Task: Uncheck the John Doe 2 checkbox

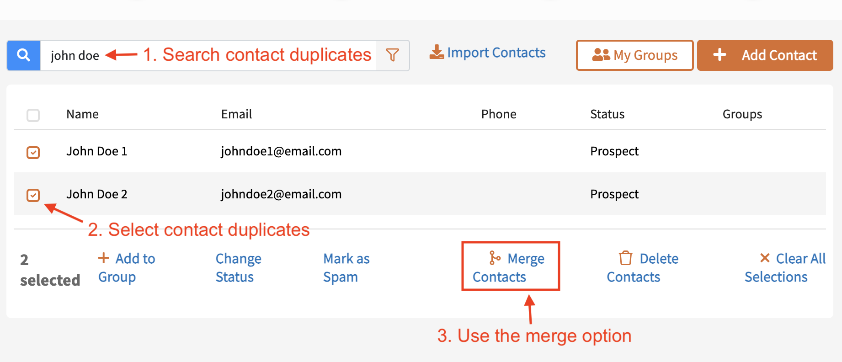Action: (x=33, y=195)
